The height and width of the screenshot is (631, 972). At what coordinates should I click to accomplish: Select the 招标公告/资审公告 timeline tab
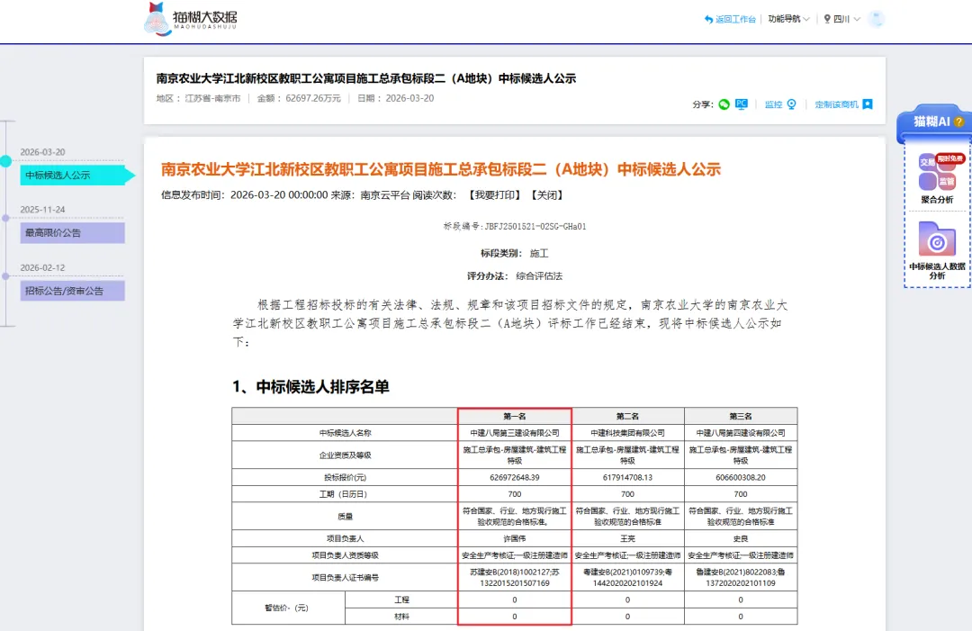[x=73, y=291]
